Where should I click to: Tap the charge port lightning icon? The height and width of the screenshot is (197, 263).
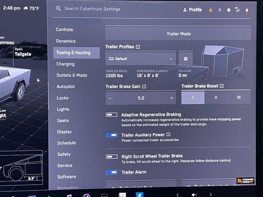pyautogui.click(x=38, y=80)
